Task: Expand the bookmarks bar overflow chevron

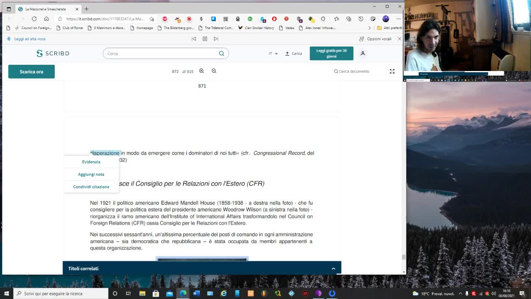Action: tap(370, 28)
